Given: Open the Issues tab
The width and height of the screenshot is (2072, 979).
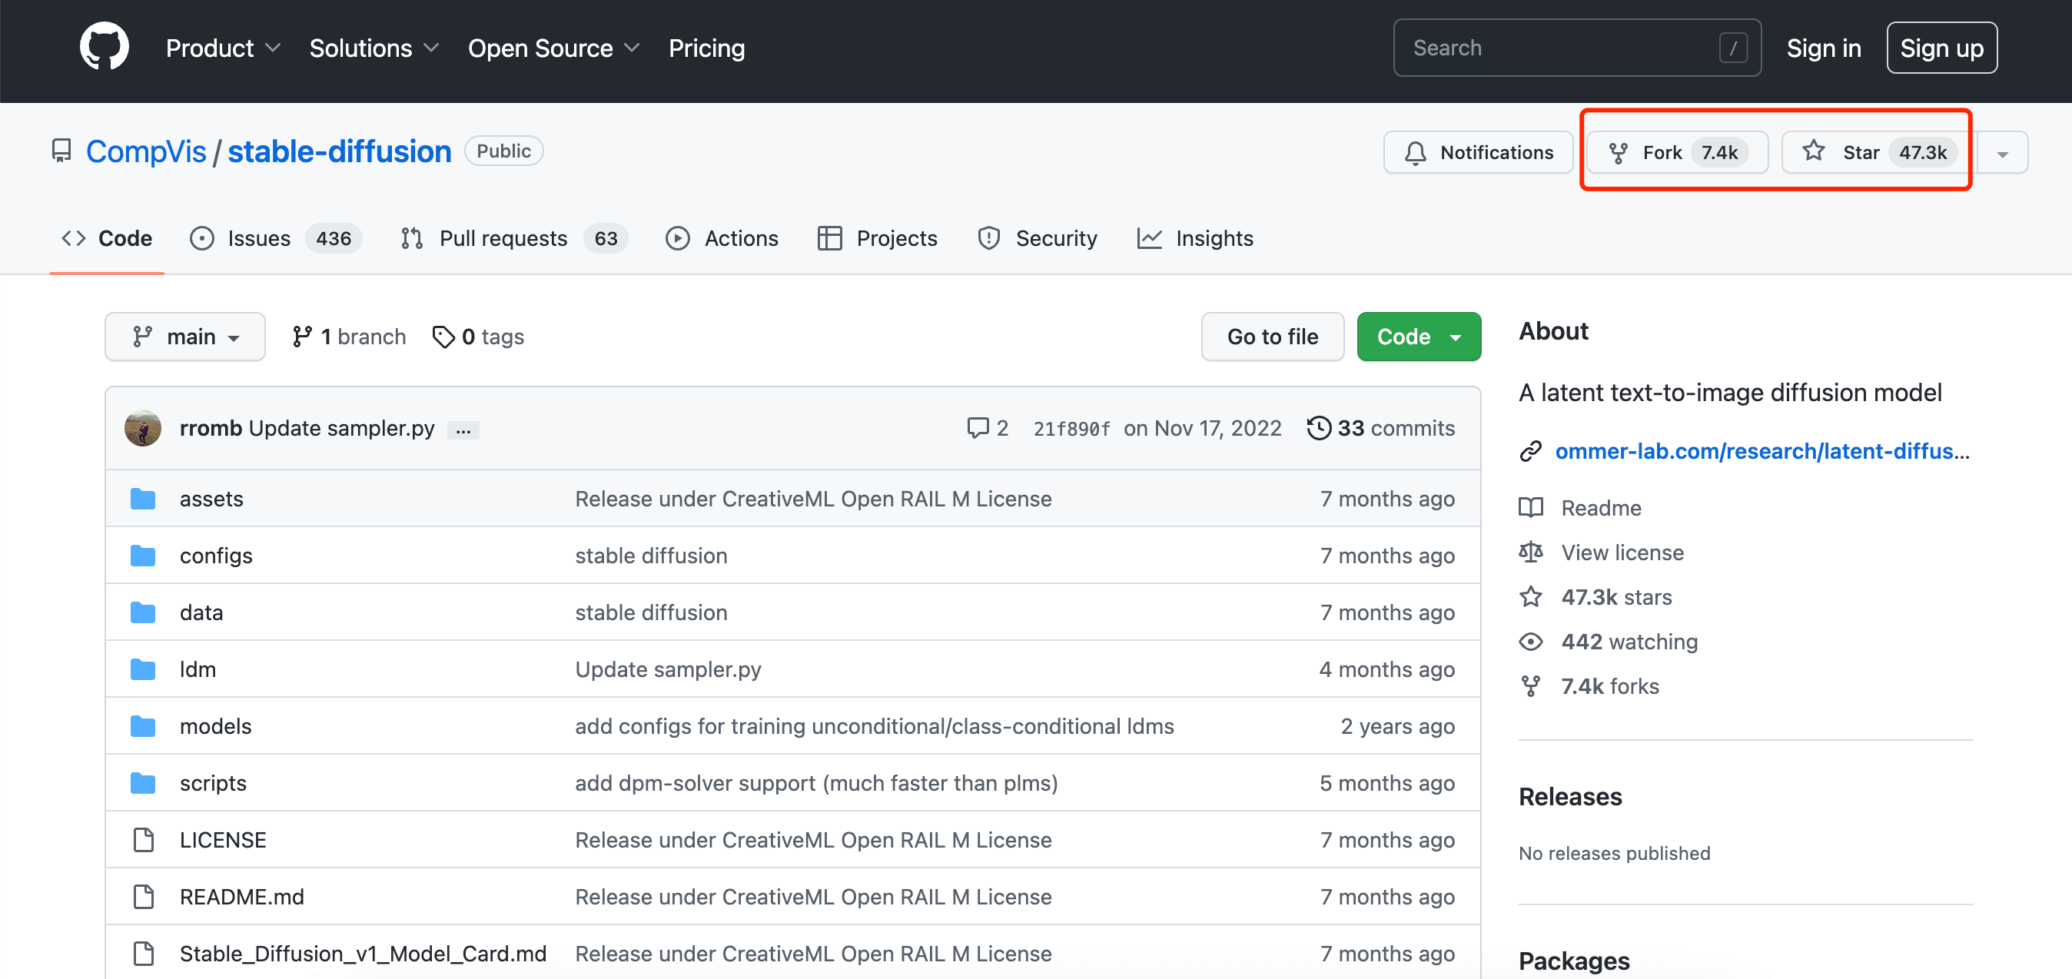Looking at the screenshot, I should pos(276,238).
